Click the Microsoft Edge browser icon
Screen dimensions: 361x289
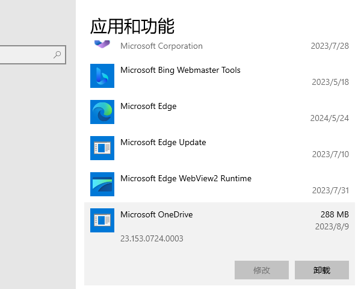[x=102, y=112]
